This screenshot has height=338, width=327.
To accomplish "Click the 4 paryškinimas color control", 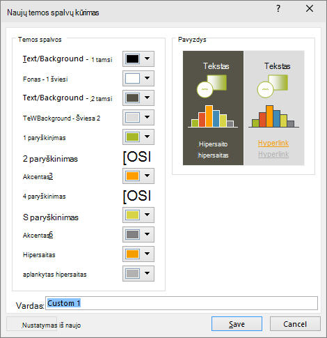I will point(137,197).
